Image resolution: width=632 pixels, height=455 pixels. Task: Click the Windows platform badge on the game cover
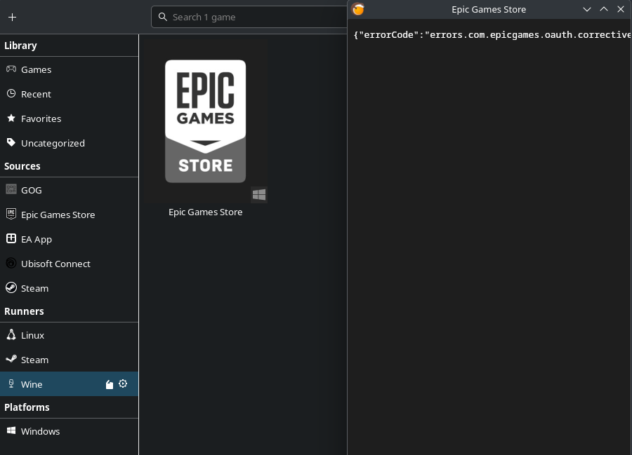click(258, 195)
